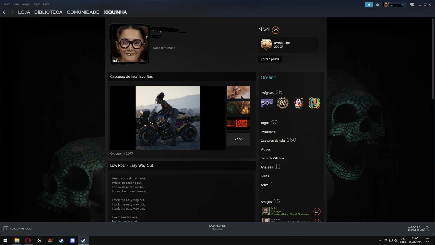Viewport: 435px width, 245px height.
Task: Open the Ajuda menu
Action: point(46,4)
